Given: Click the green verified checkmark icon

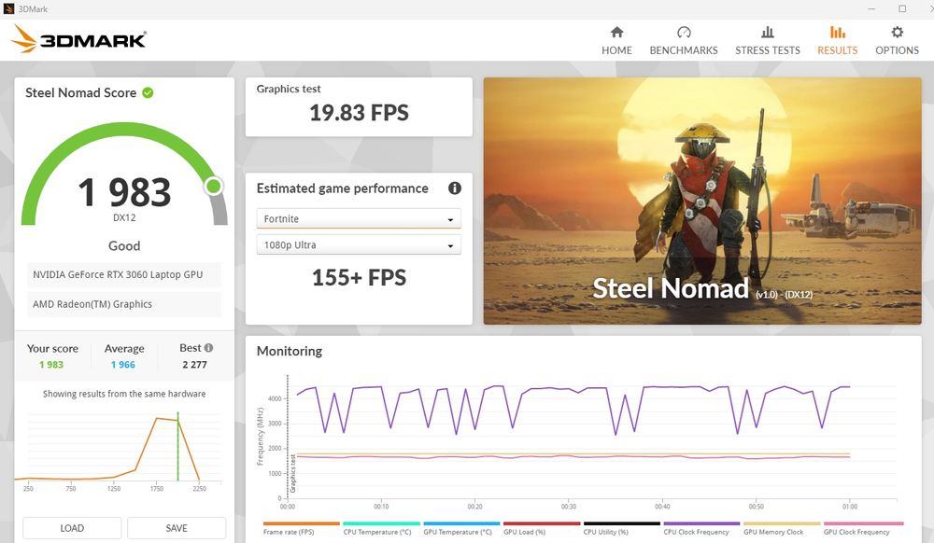Looking at the screenshot, I should point(148,92).
